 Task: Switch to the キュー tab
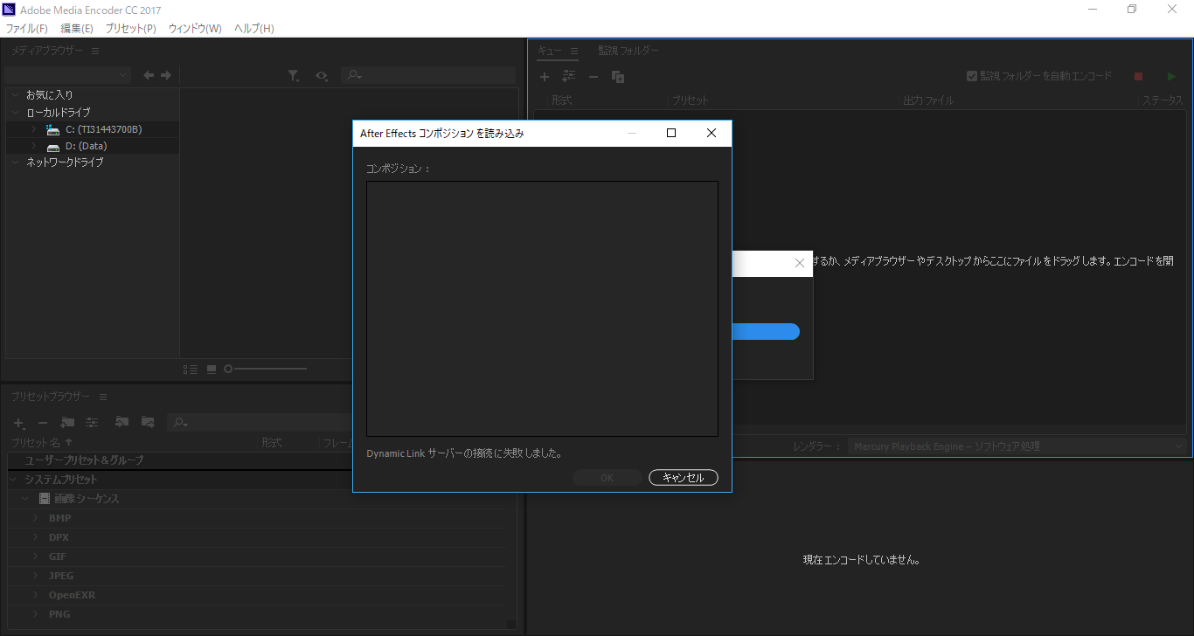550,52
